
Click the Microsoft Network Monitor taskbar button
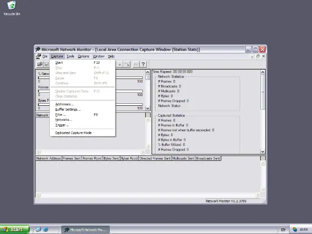point(85,230)
